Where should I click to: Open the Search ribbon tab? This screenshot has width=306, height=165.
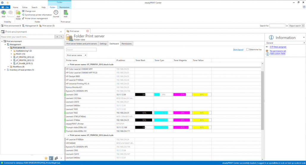tap(34, 7)
